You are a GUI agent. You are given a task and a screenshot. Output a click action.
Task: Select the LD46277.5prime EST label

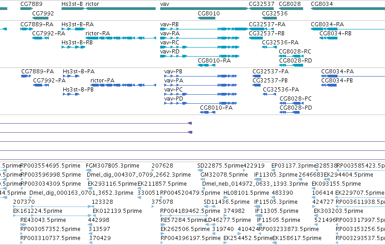click(x=228, y=220)
